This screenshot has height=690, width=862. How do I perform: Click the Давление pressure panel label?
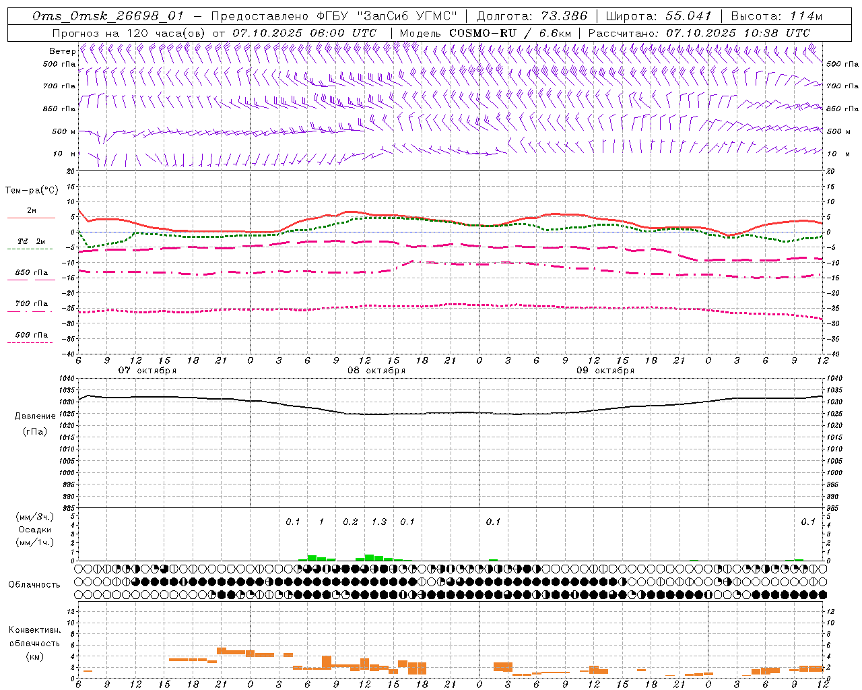pyautogui.click(x=34, y=416)
